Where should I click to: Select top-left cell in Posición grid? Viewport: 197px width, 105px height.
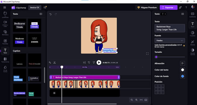(156, 86)
